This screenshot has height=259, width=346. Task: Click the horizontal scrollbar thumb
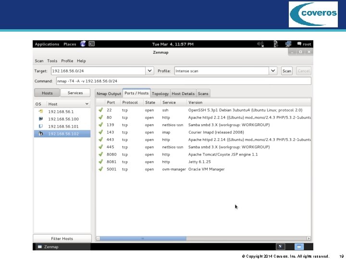tap(143, 238)
